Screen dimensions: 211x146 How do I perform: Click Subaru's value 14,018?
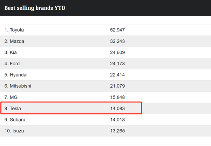(x=117, y=120)
